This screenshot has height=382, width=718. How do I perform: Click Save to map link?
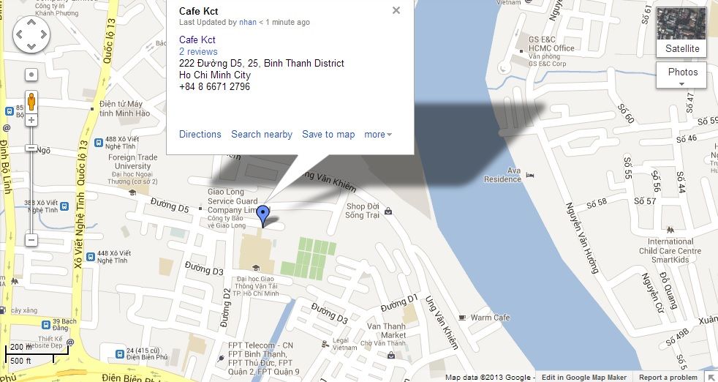pos(328,135)
